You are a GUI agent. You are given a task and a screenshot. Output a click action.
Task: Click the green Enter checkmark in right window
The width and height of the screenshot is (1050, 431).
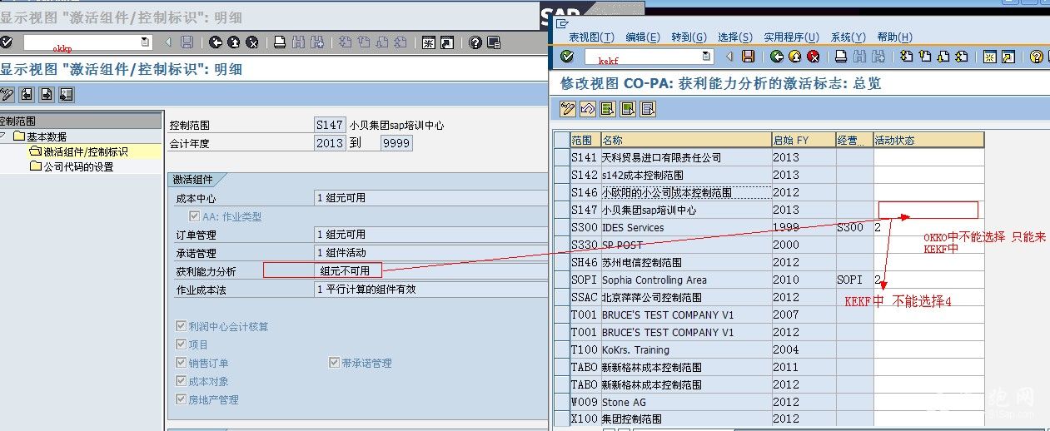click(567, 57)
